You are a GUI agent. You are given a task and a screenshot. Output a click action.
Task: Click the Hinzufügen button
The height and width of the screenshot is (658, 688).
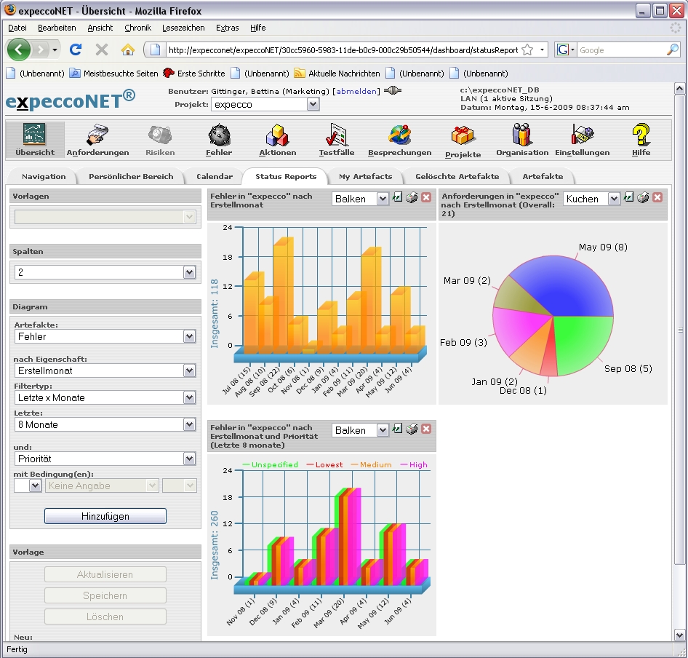(x=105, y=516)
